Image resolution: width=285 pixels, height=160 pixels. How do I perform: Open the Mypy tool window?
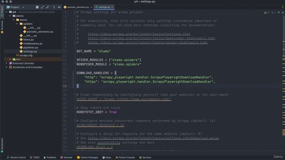coord(107,157)
